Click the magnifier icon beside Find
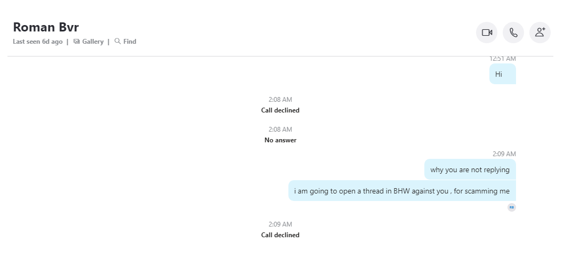The image size is (580, 266). point(118,41)
